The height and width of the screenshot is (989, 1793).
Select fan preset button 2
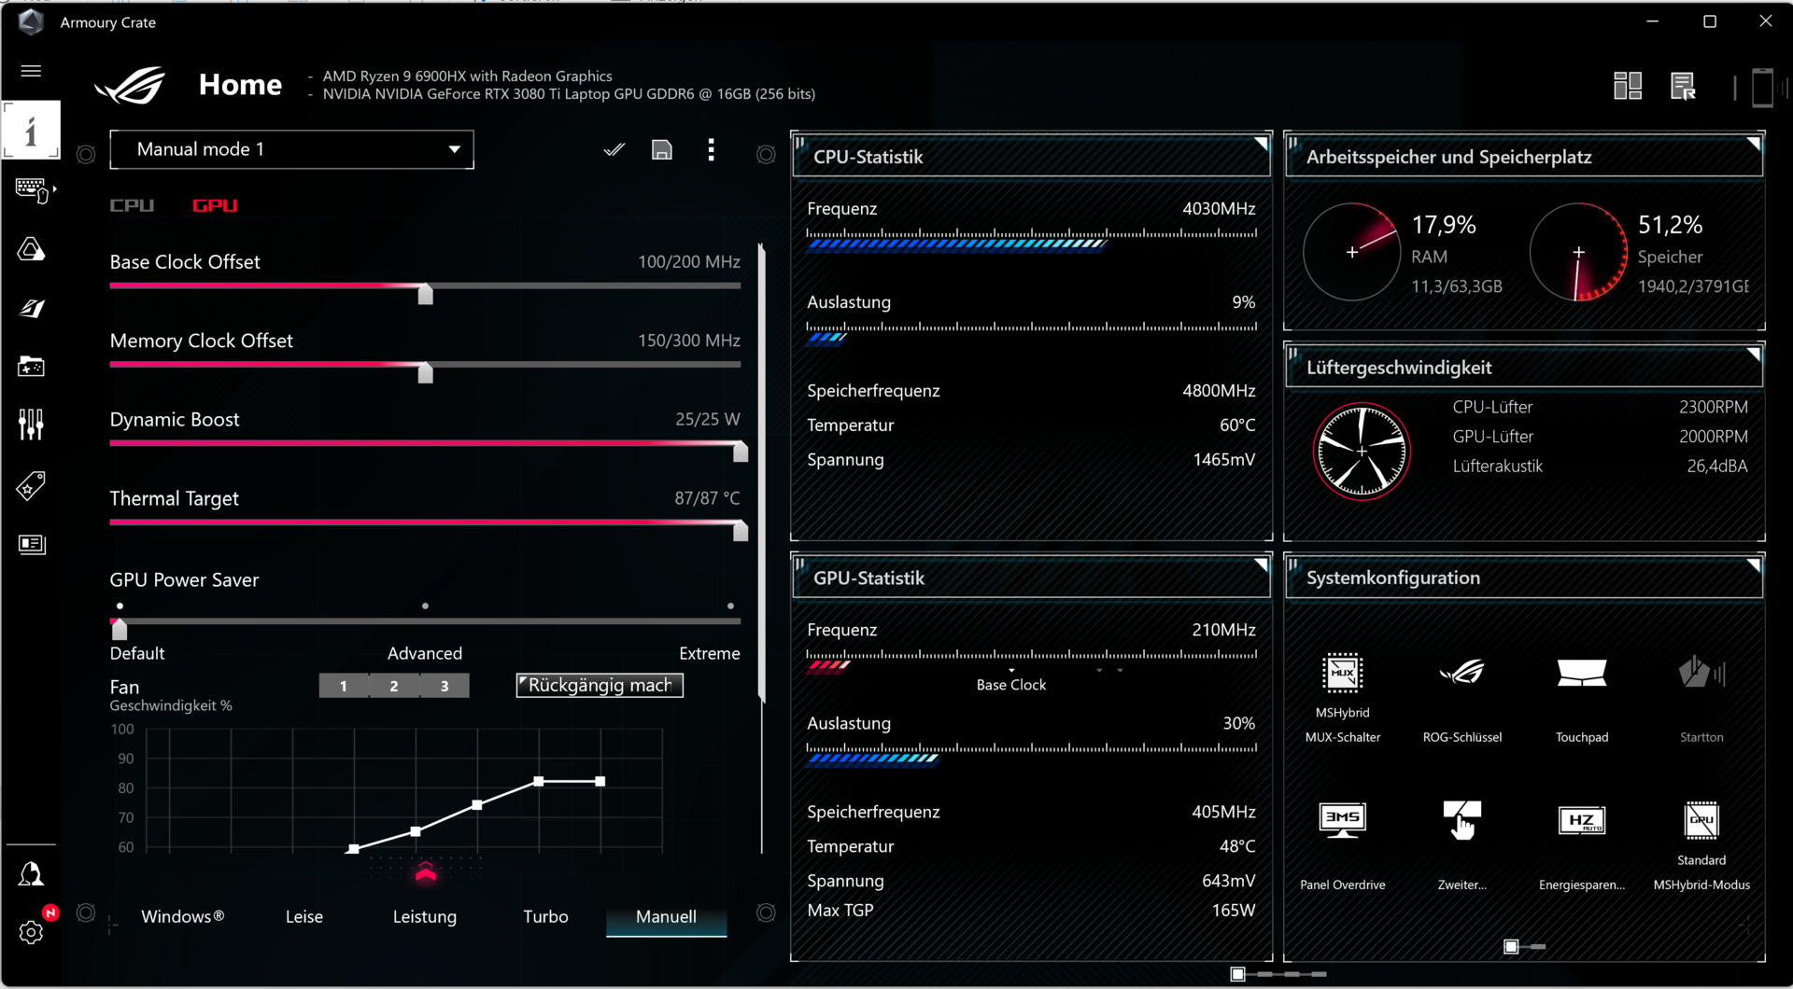coord(394,686)
